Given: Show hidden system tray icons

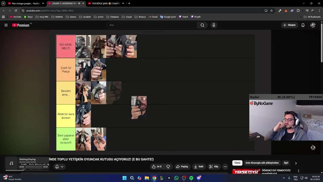Looking at the screenshot, I should click(x=284, y=178).
